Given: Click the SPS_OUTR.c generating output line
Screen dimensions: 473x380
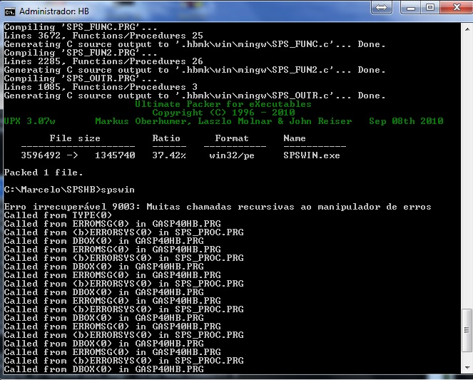Looking at the screenshot, I should (x=195, y=96).
